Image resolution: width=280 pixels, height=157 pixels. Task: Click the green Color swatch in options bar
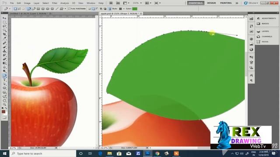[x=135, y=9]
